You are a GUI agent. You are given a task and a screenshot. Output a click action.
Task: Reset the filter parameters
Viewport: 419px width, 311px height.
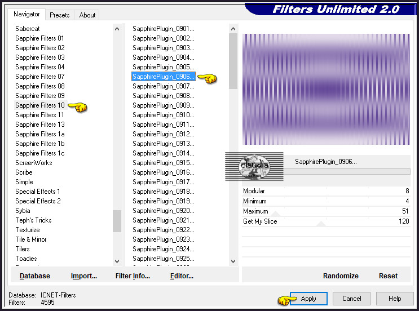388,276
